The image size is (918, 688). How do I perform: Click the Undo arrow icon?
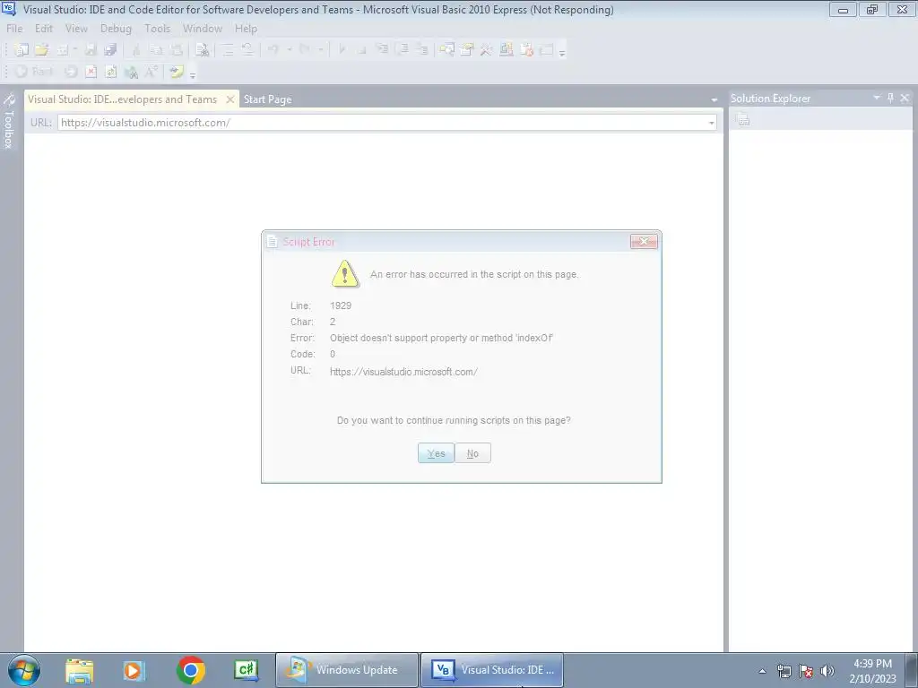tap(273, 50)
